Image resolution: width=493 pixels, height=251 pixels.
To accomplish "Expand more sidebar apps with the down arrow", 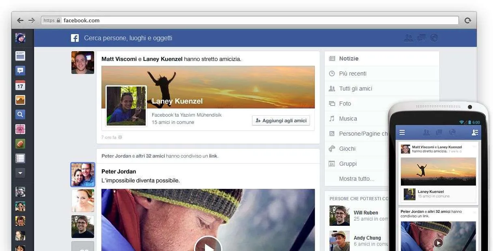I will click(20, 173).
